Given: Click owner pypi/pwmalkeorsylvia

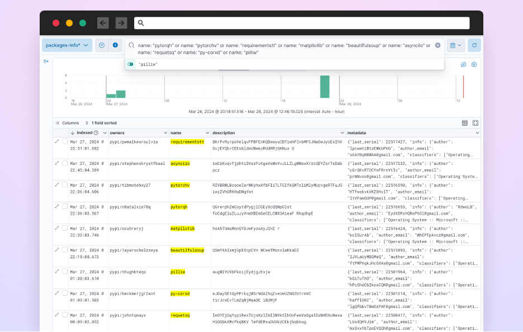Looking at the screenshot, I should click(x=134, y=142).
